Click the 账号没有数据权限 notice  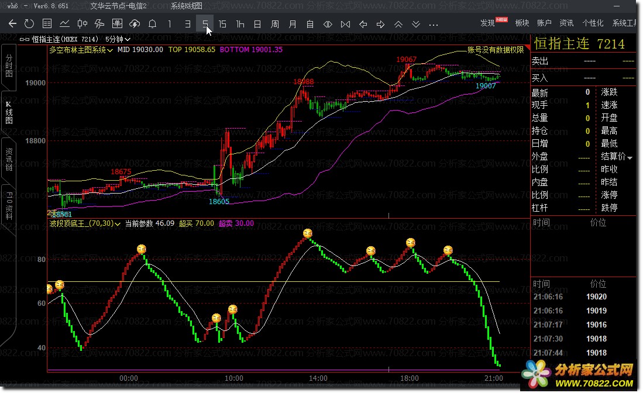pos(496,50)
